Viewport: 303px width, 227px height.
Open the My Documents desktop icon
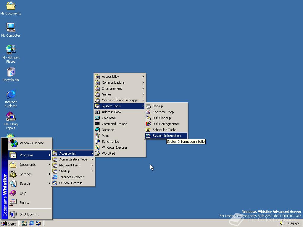(x=11, y=8)
